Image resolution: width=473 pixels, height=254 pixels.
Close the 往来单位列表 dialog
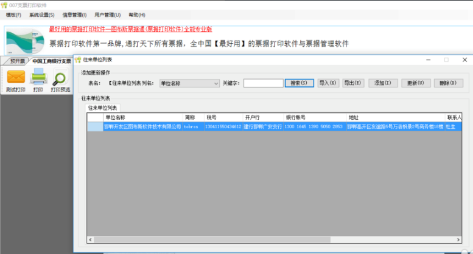464,60
